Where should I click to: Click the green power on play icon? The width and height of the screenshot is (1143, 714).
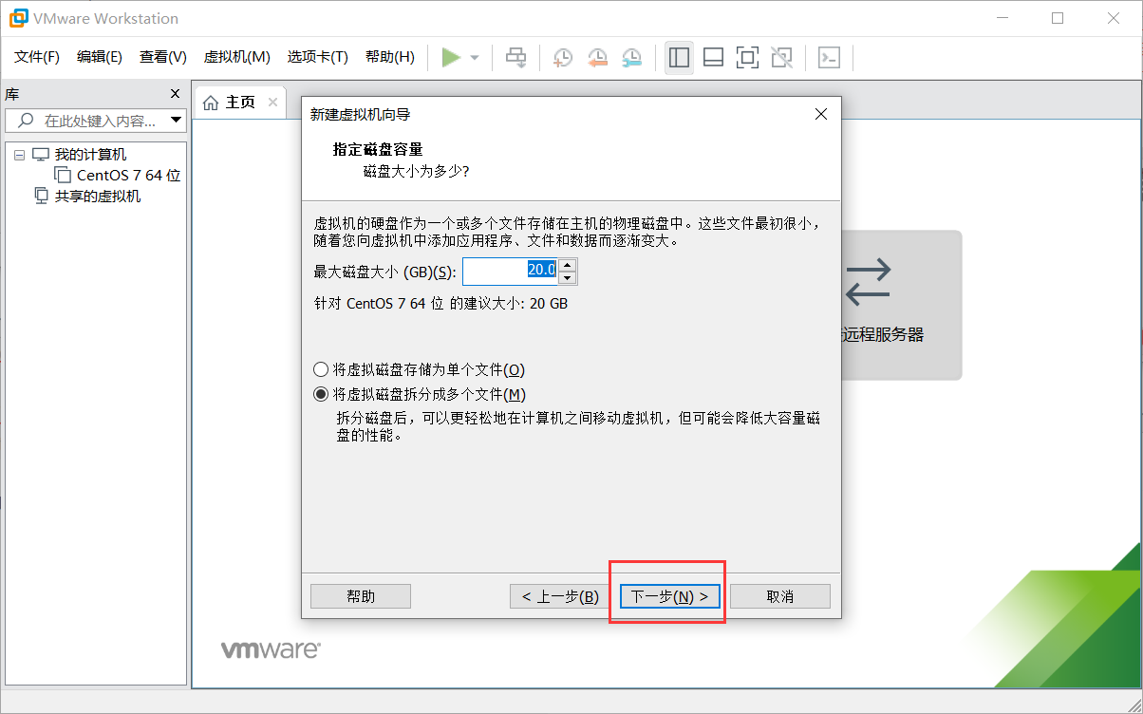(x=451, y=58)
